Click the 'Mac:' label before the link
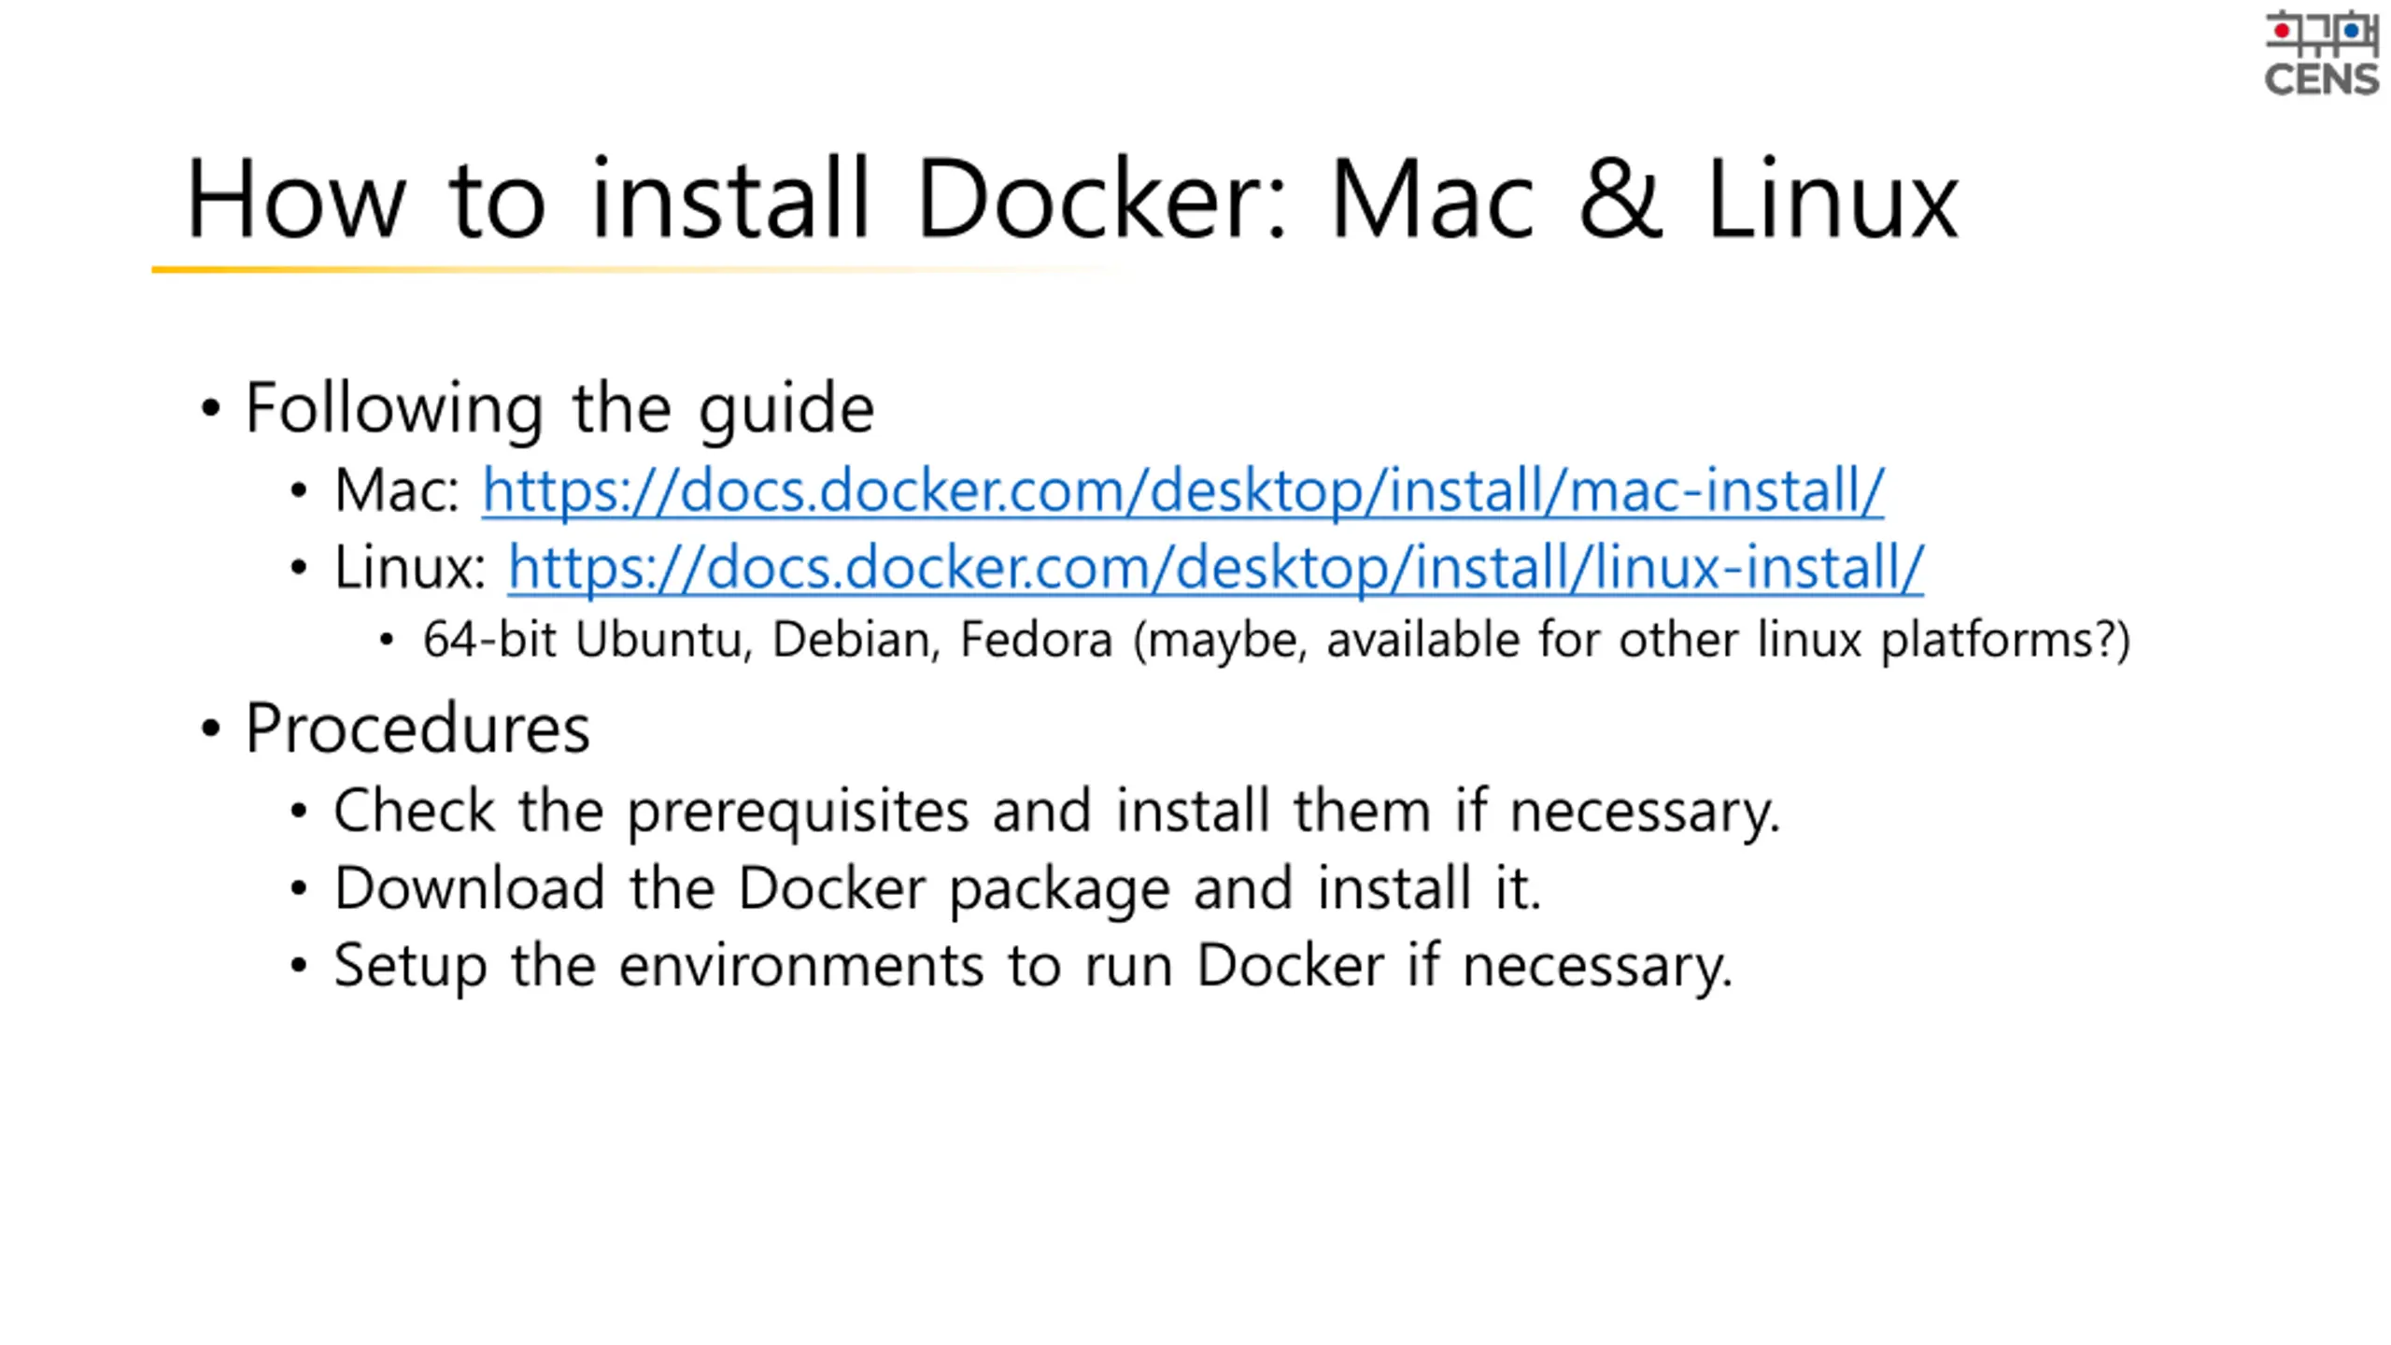Screen dimensions: 2391x1345 click(x=397, y=491)
